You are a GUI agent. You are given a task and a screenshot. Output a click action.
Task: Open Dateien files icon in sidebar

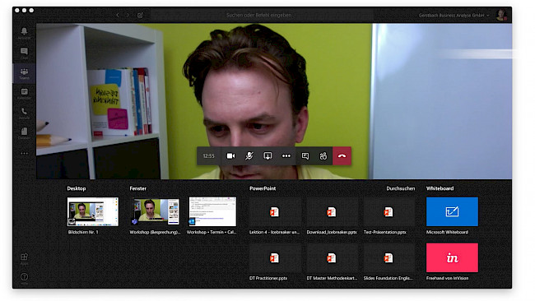(x=24, y=133)
